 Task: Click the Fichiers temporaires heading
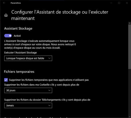coord(19,72)
